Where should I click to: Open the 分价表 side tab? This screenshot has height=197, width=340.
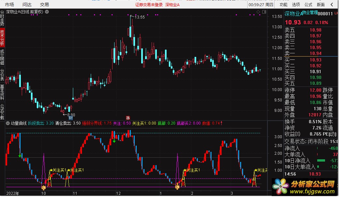2,75
